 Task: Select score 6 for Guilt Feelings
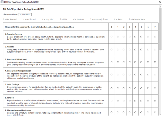pos(148,88)
